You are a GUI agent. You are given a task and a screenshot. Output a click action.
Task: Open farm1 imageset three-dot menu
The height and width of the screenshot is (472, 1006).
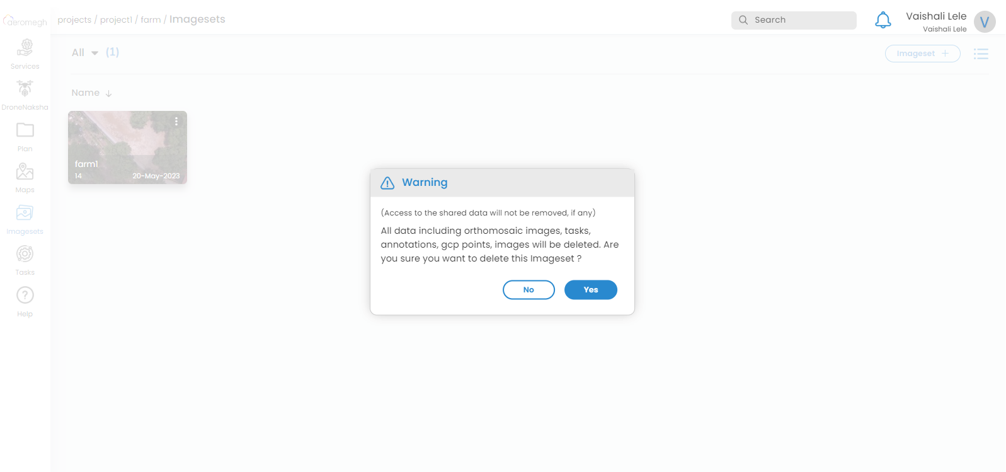(x=176, y=121)
